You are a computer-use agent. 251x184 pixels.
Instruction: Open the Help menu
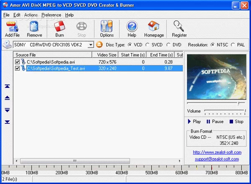click(69, 15)
